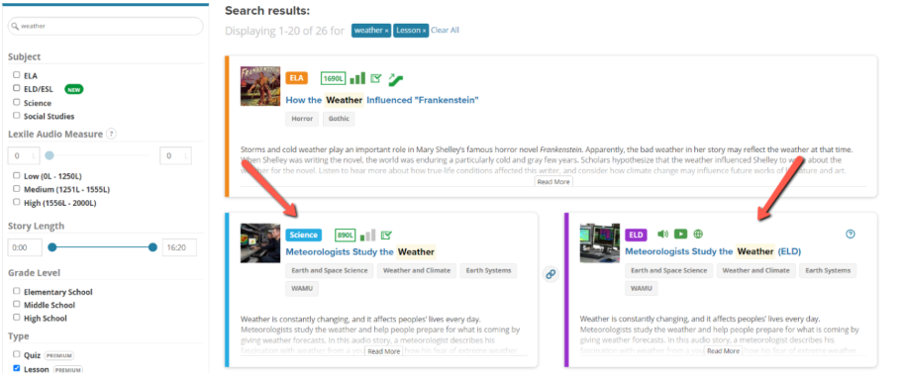Click Earth and Space Science tag on ELD card
This screenshot has width=904, height=380.
pyautogui.click(x=668, y=270)
